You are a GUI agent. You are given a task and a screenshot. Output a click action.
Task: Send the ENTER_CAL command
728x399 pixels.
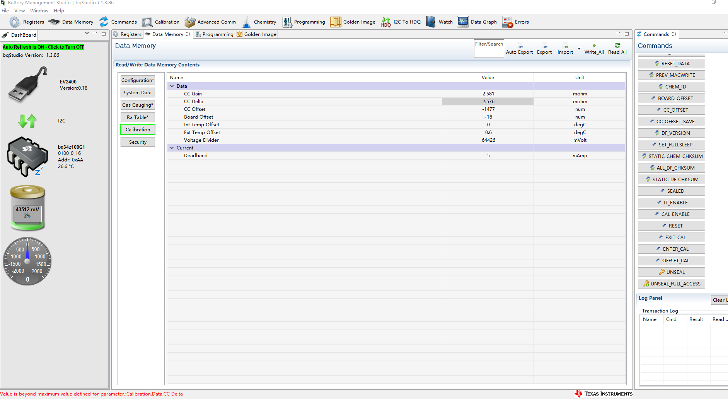click(x=672, y=249)
